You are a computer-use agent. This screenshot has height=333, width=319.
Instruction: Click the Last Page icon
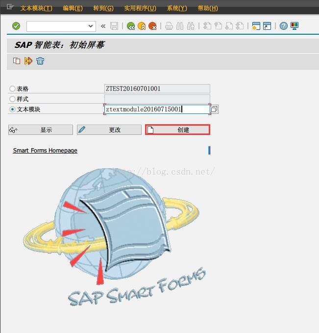(240, 26)
